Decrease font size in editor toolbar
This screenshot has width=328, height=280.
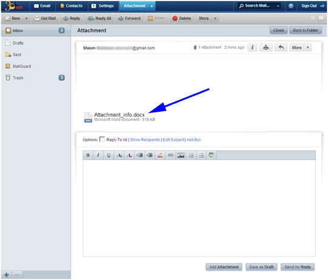coord(129,155)
